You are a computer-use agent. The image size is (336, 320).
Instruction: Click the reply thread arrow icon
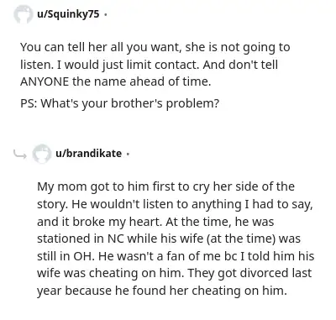pyautogui.click(x=20, y=154)
